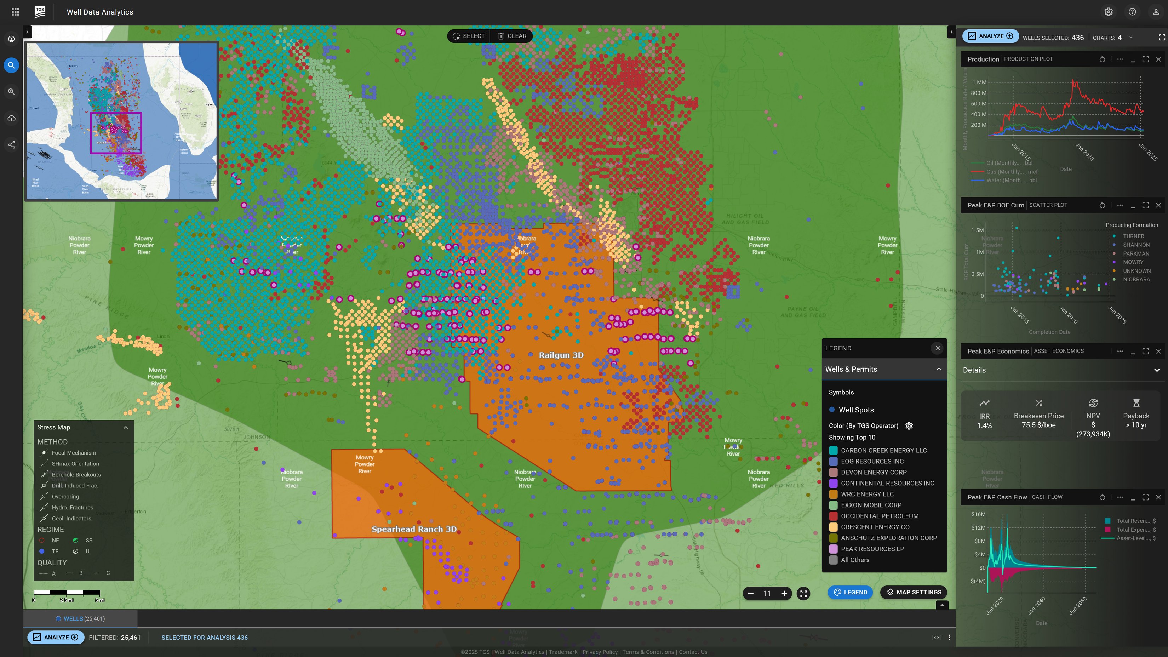This screenshot has height=657, width=1168.
Task: Refresh the Production plot chart
Action: click(x=1102, y=59)
